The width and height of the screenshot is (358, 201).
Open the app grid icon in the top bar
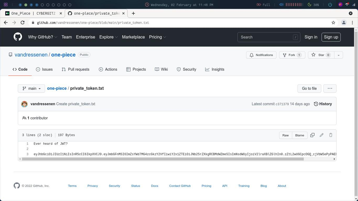(x=6, y=5)
